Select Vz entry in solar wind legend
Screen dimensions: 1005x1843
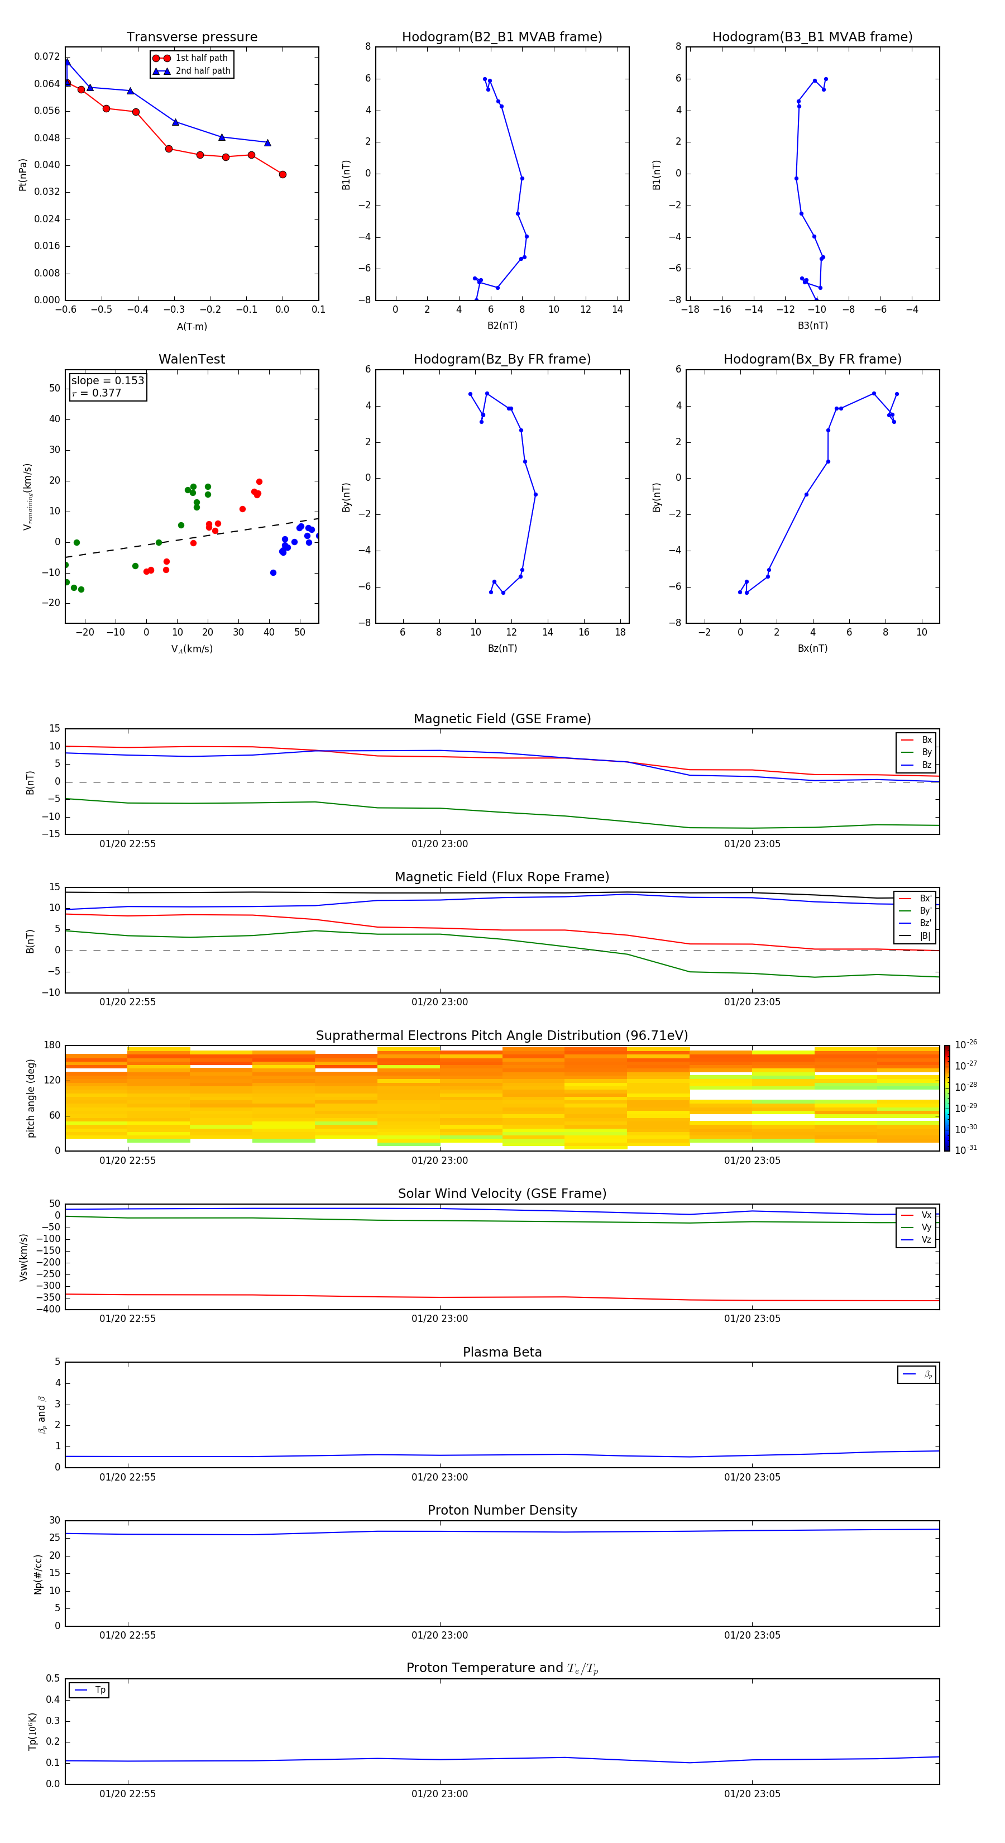[x=916, y=1240]
